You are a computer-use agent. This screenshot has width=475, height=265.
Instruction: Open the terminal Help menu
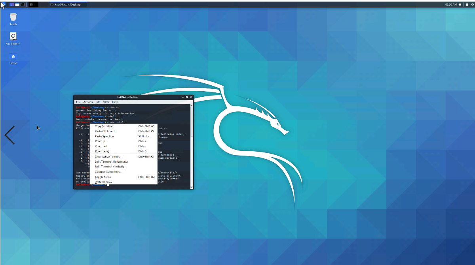[x=115, y=102]
